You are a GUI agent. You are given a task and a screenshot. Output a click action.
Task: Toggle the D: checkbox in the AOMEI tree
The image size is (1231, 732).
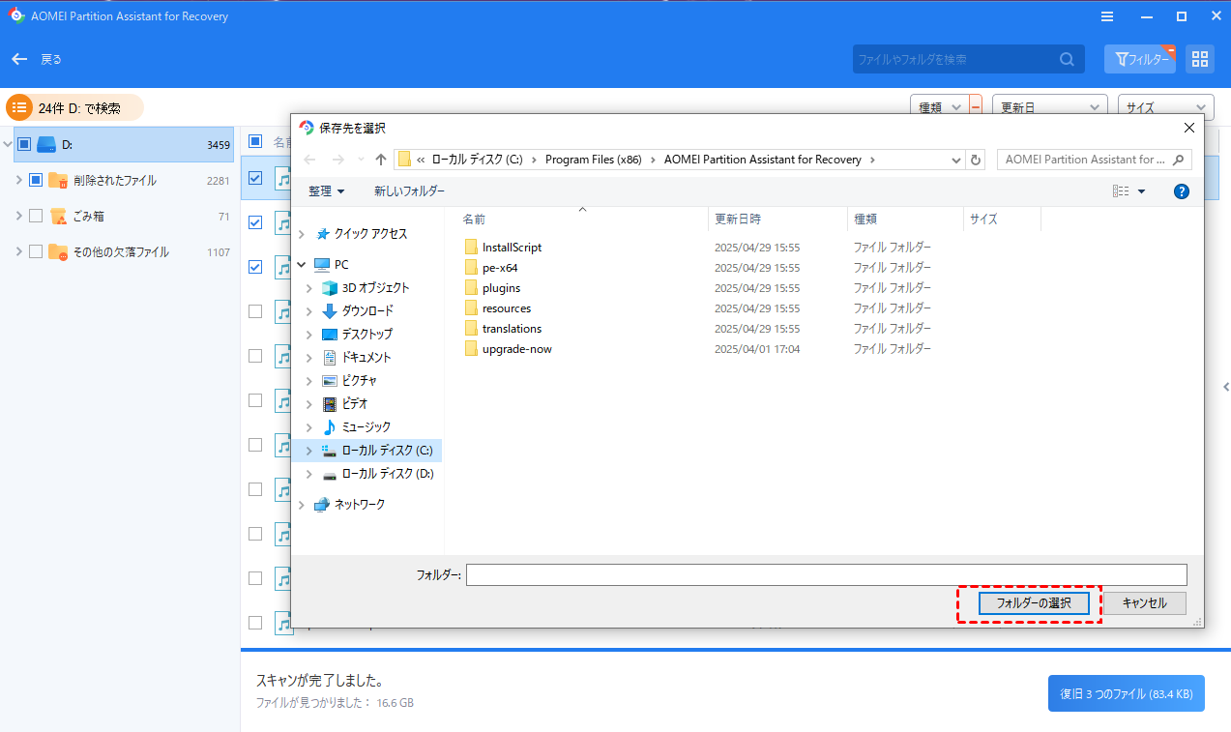(x=24, y=145)
